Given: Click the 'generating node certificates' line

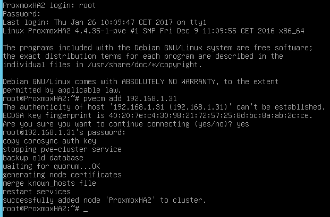Looking at the screenshot, I should pos(62,174).
